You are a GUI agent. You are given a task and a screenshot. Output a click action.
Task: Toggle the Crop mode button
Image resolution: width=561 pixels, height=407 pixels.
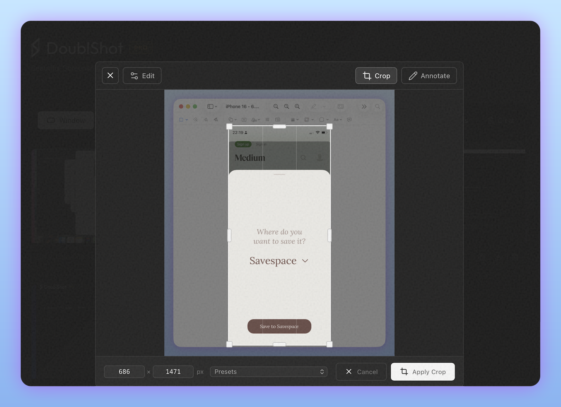[x=376, y=75]
